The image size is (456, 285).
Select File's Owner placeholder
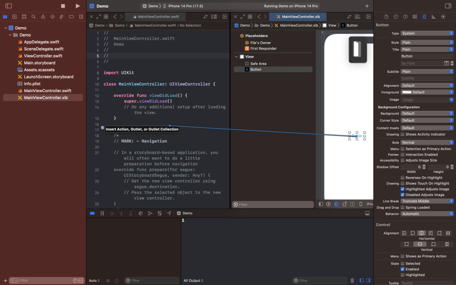coord(261,43)
